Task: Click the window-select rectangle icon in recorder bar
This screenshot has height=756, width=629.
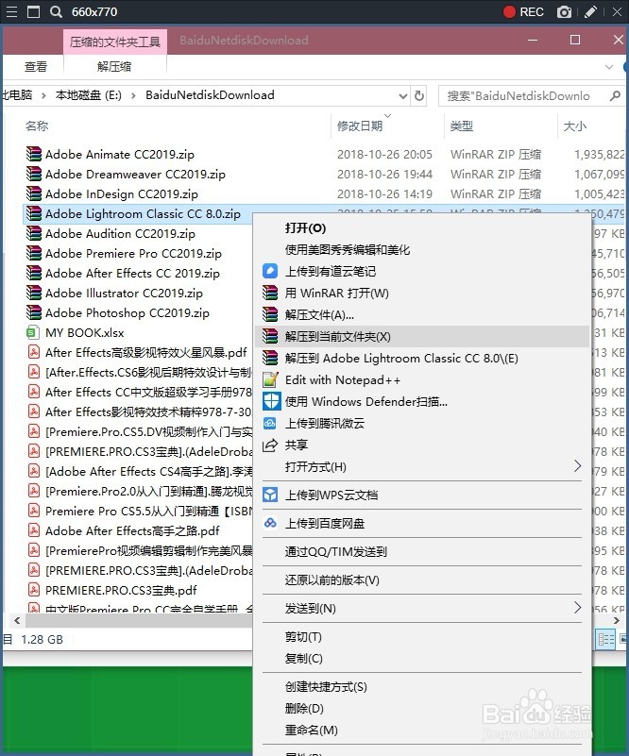Action: point(33,11)
